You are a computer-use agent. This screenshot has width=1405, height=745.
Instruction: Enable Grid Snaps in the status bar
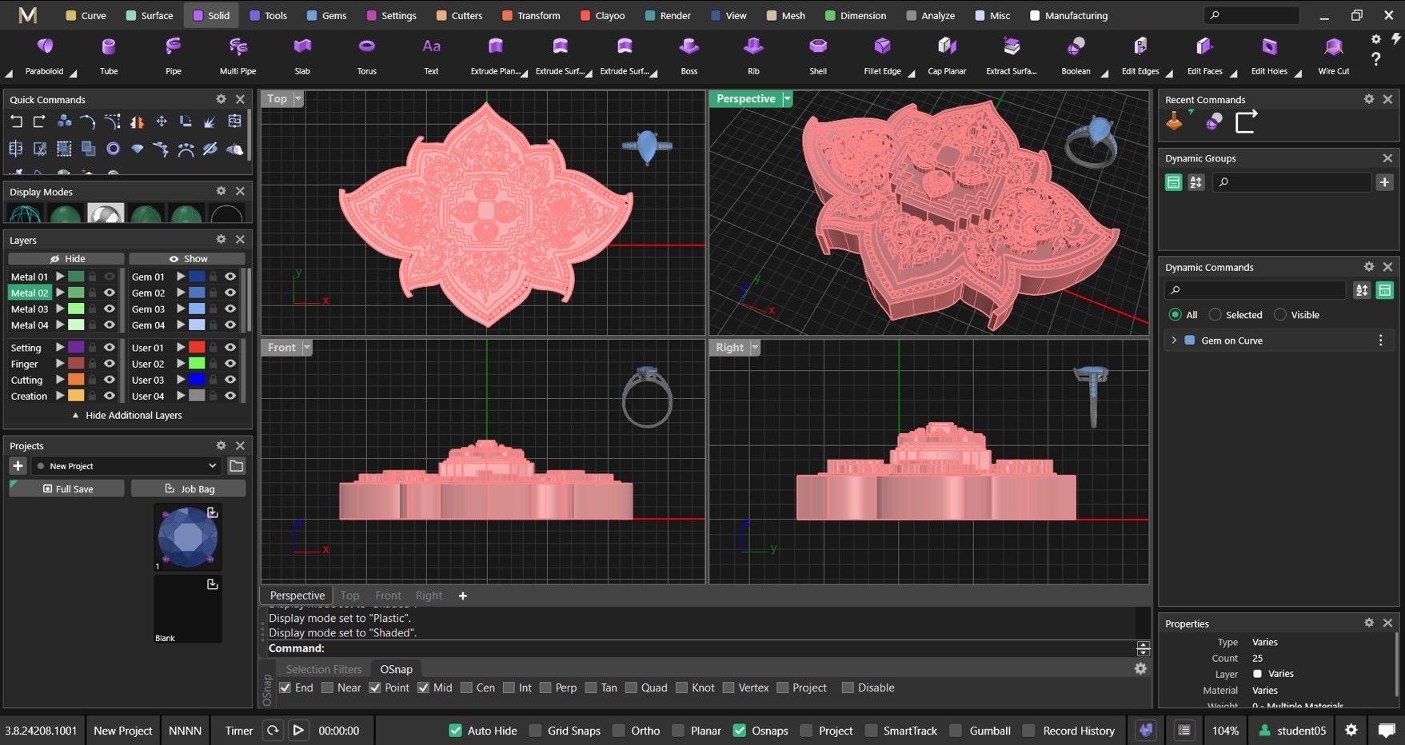tap(535, 731)
